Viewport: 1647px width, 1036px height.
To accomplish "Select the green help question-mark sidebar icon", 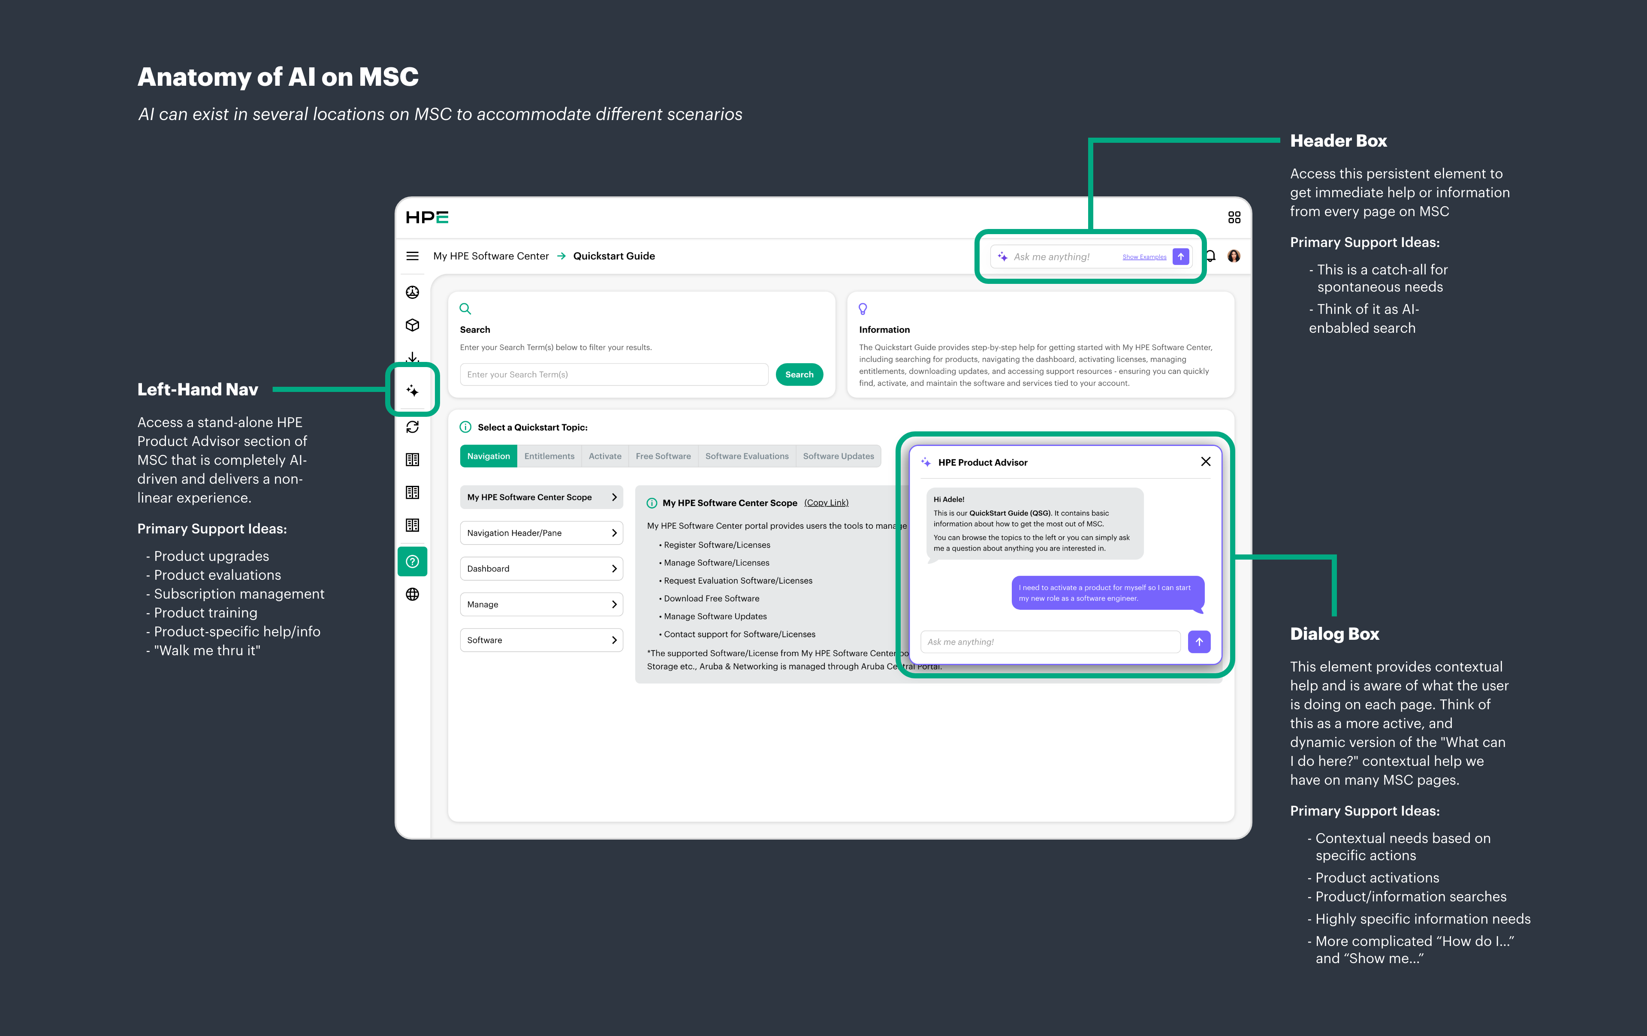I will 413,561.
